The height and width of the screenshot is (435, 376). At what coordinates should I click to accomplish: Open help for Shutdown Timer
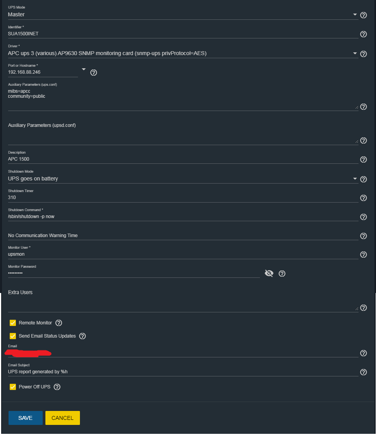coord(363,198)
